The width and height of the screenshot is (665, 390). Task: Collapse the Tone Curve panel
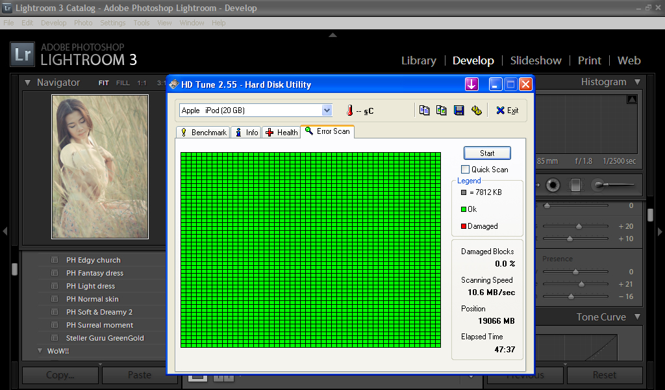click(637, 317)
